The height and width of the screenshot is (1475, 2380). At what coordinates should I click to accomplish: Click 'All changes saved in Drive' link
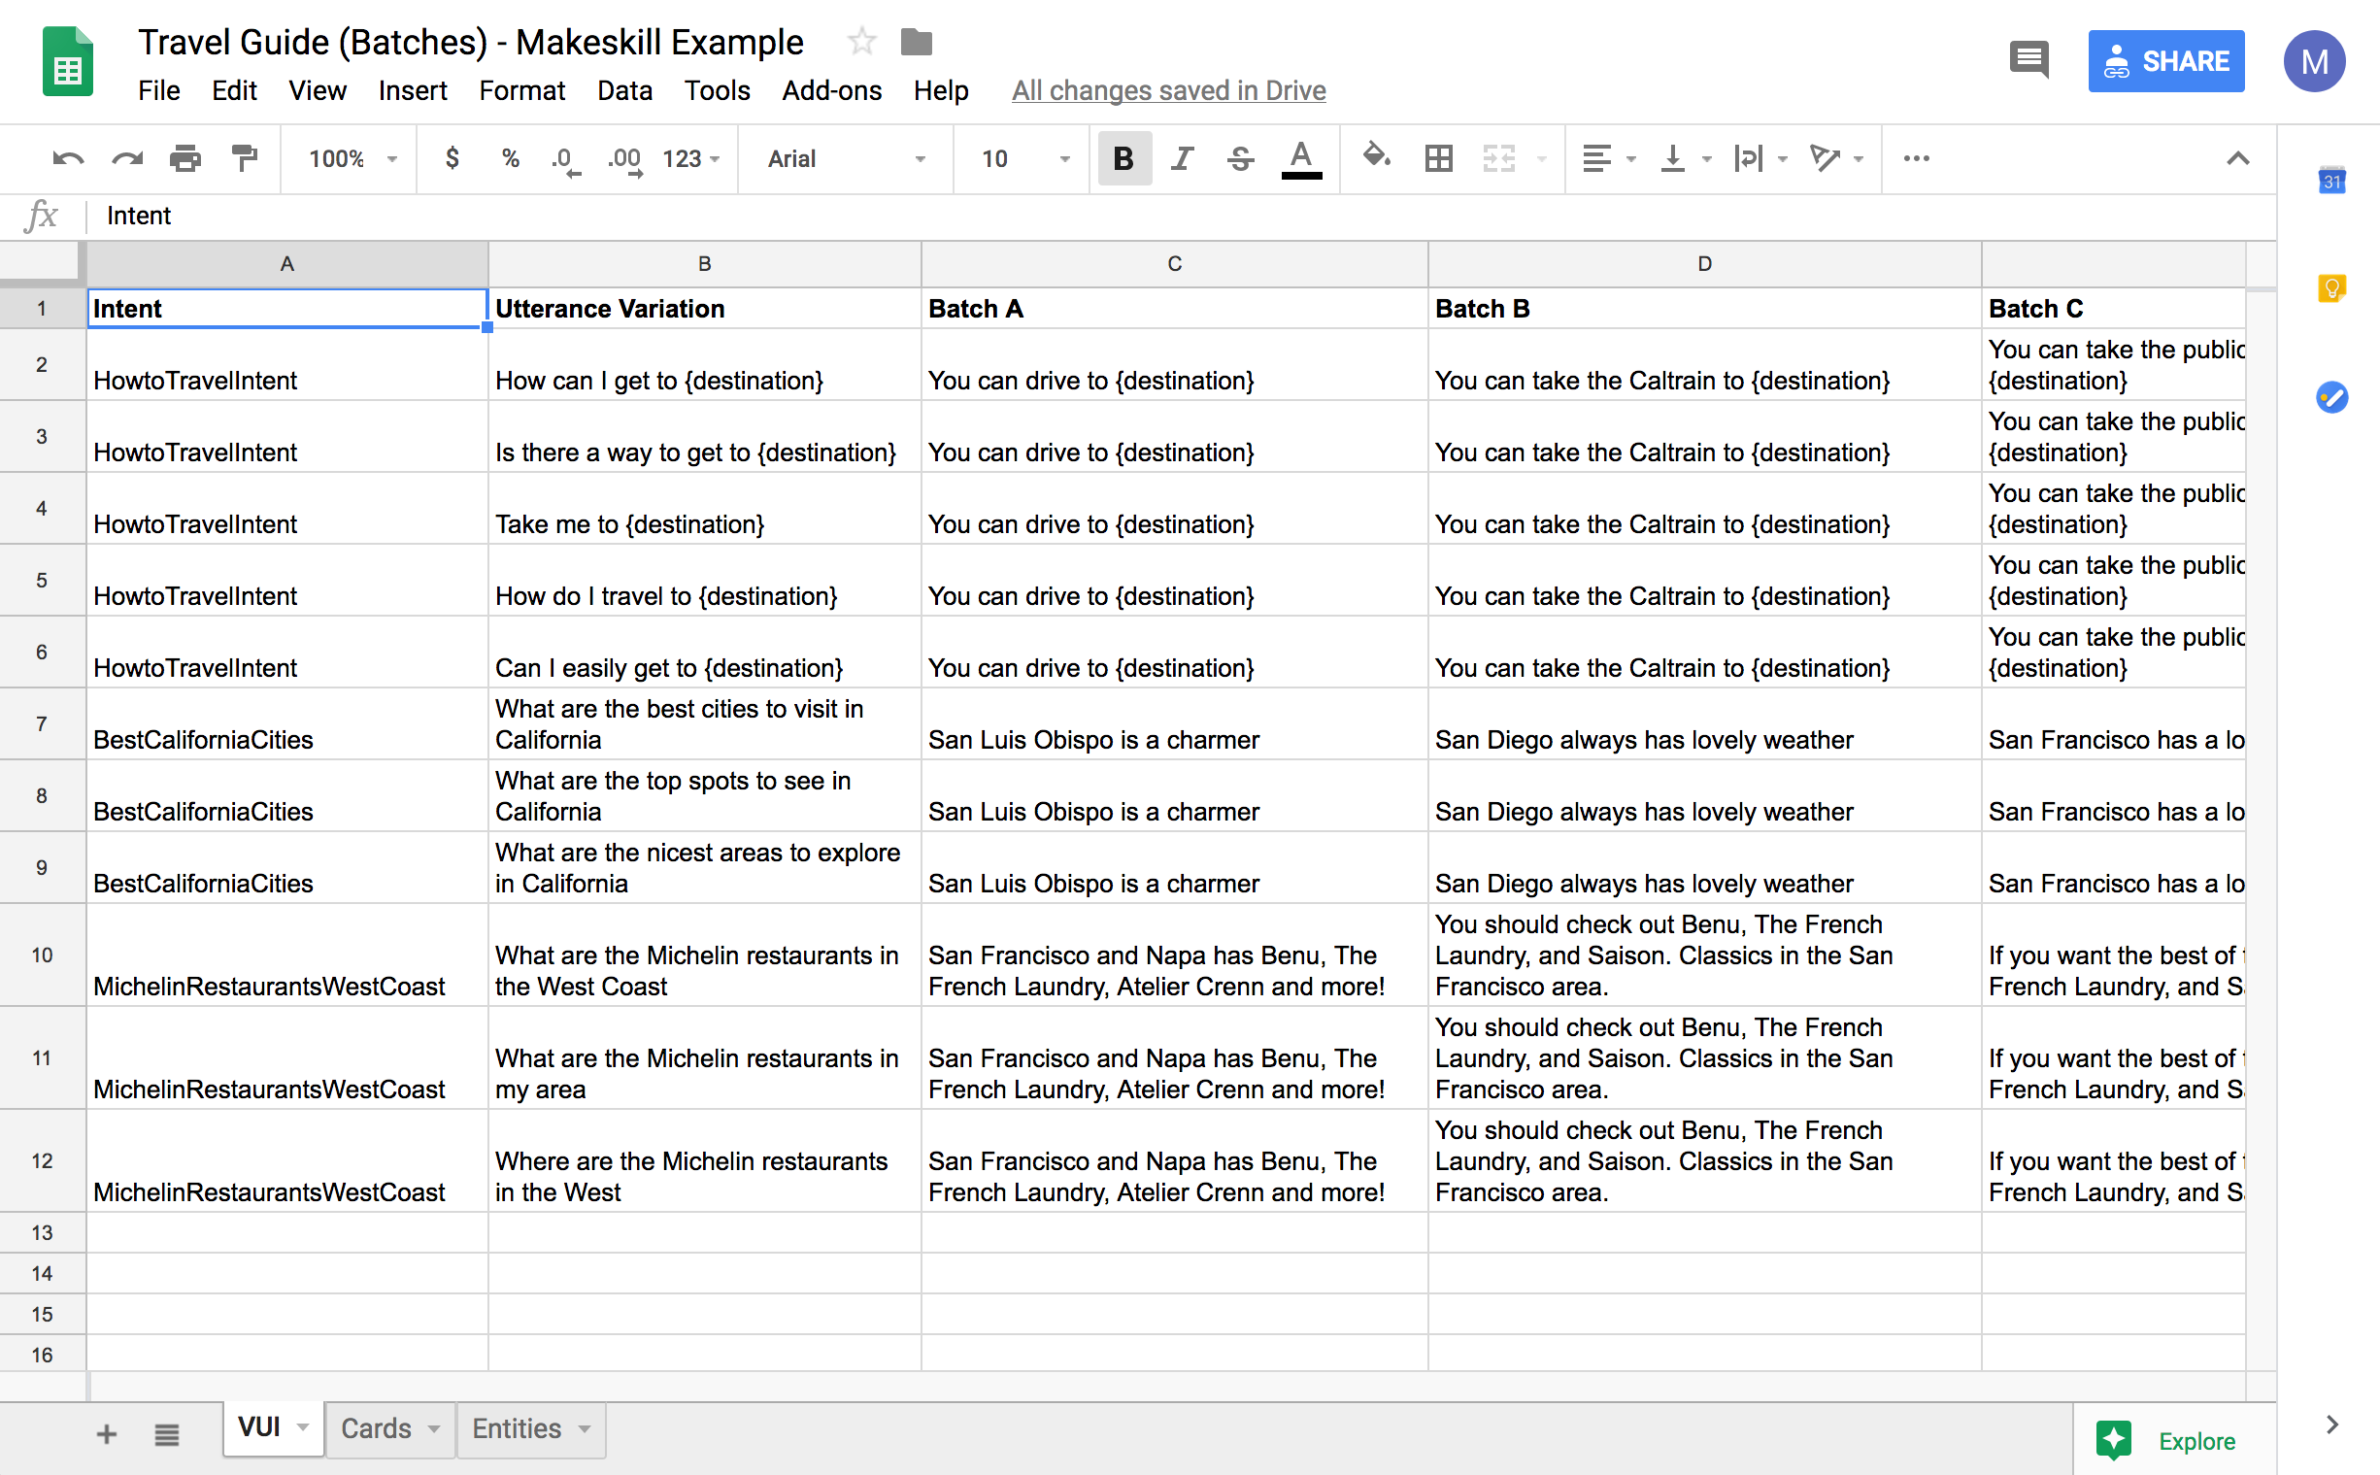click(x=1168, y=90)
